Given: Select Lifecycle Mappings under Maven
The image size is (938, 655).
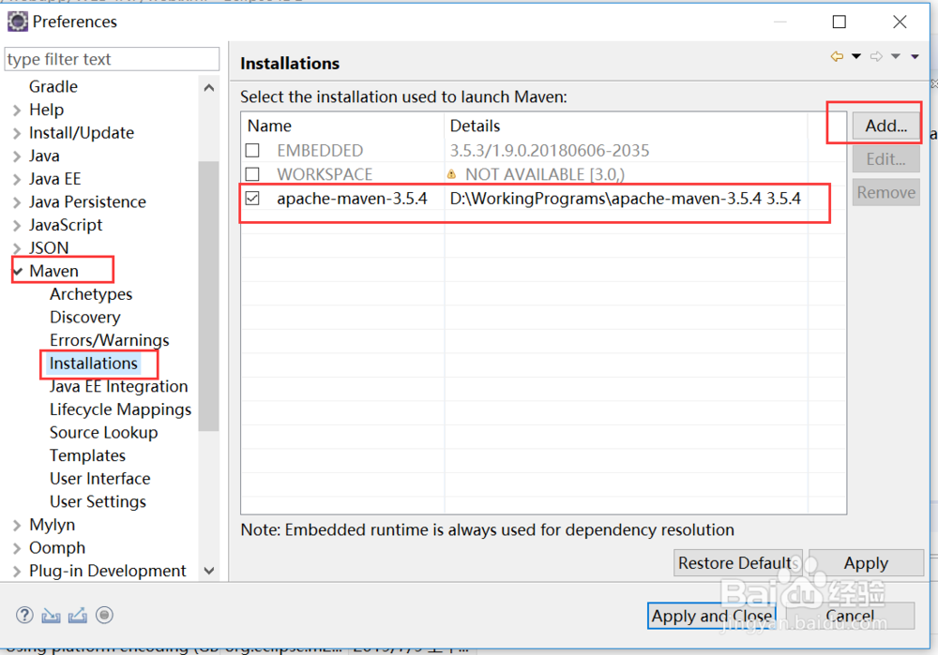Looking at the screenshot, I should [x=120, y=409].
